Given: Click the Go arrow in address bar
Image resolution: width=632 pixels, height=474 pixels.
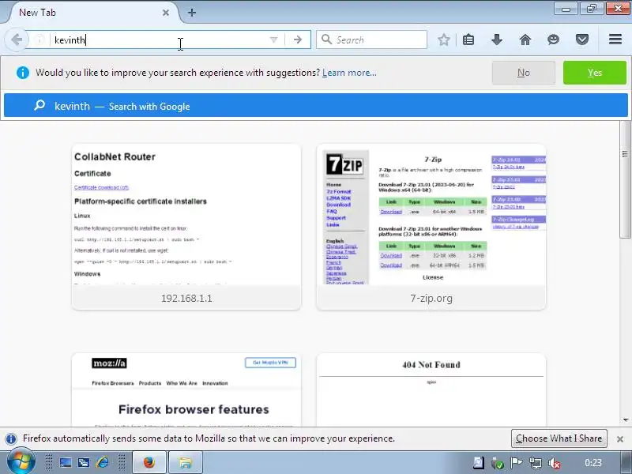Looking at the screenshot, I should 298,39.
